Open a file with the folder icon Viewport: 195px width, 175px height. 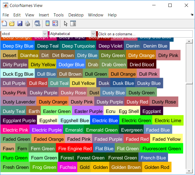tap(12, 24)
